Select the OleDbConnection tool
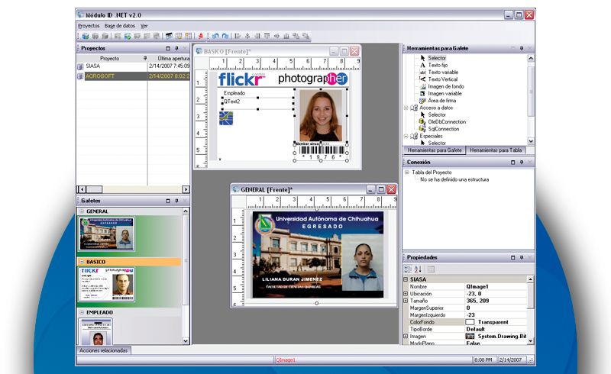Screen dimensions: 611x374 (447, 121)
